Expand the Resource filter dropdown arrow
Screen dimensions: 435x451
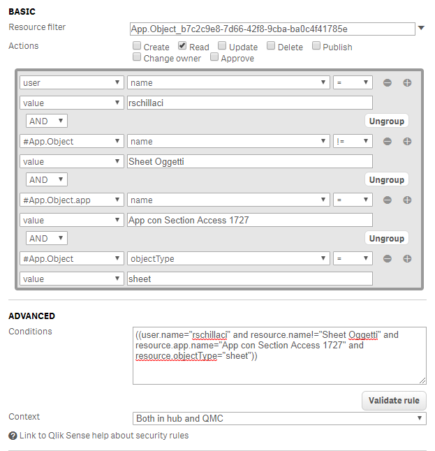pos(421,29)
